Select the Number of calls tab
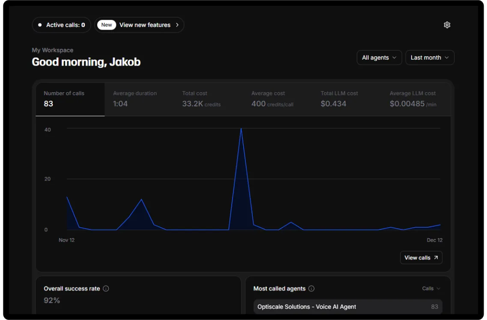 [x=70, y=99]
